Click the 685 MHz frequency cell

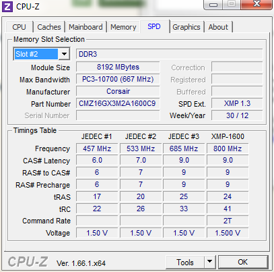pos(184,148)
